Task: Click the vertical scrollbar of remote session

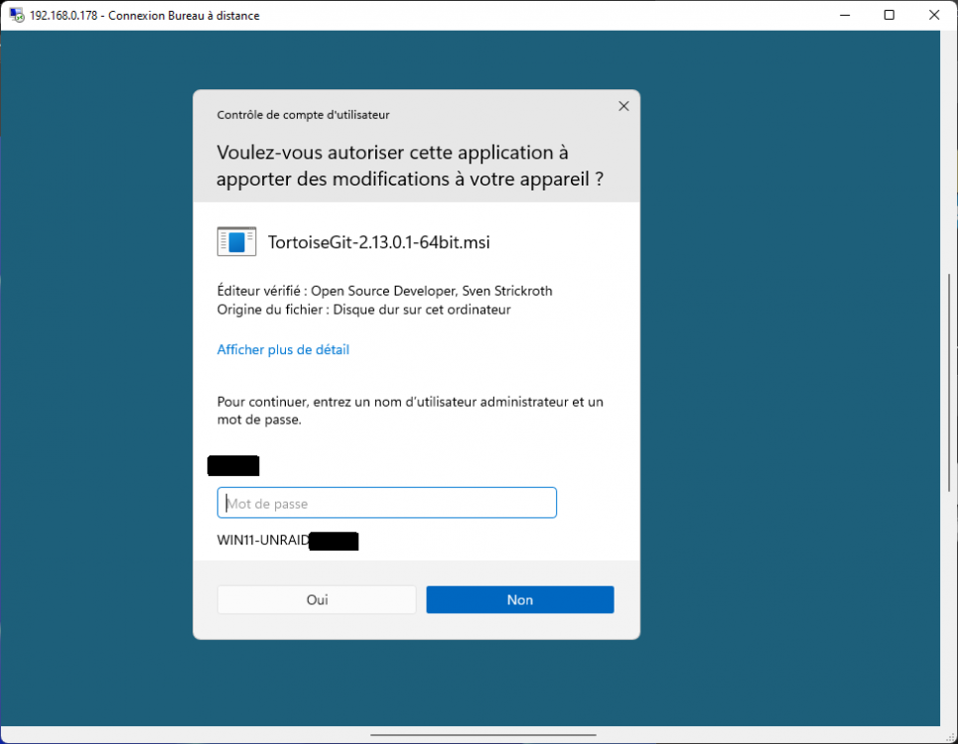Action: [x=949, y=382]
